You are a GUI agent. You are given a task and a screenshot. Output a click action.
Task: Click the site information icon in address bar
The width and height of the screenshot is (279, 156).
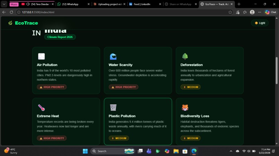click(19, 12)
